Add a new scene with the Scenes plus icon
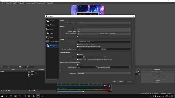175x98 pixels. pyautogui.click(x=1, y=91)
